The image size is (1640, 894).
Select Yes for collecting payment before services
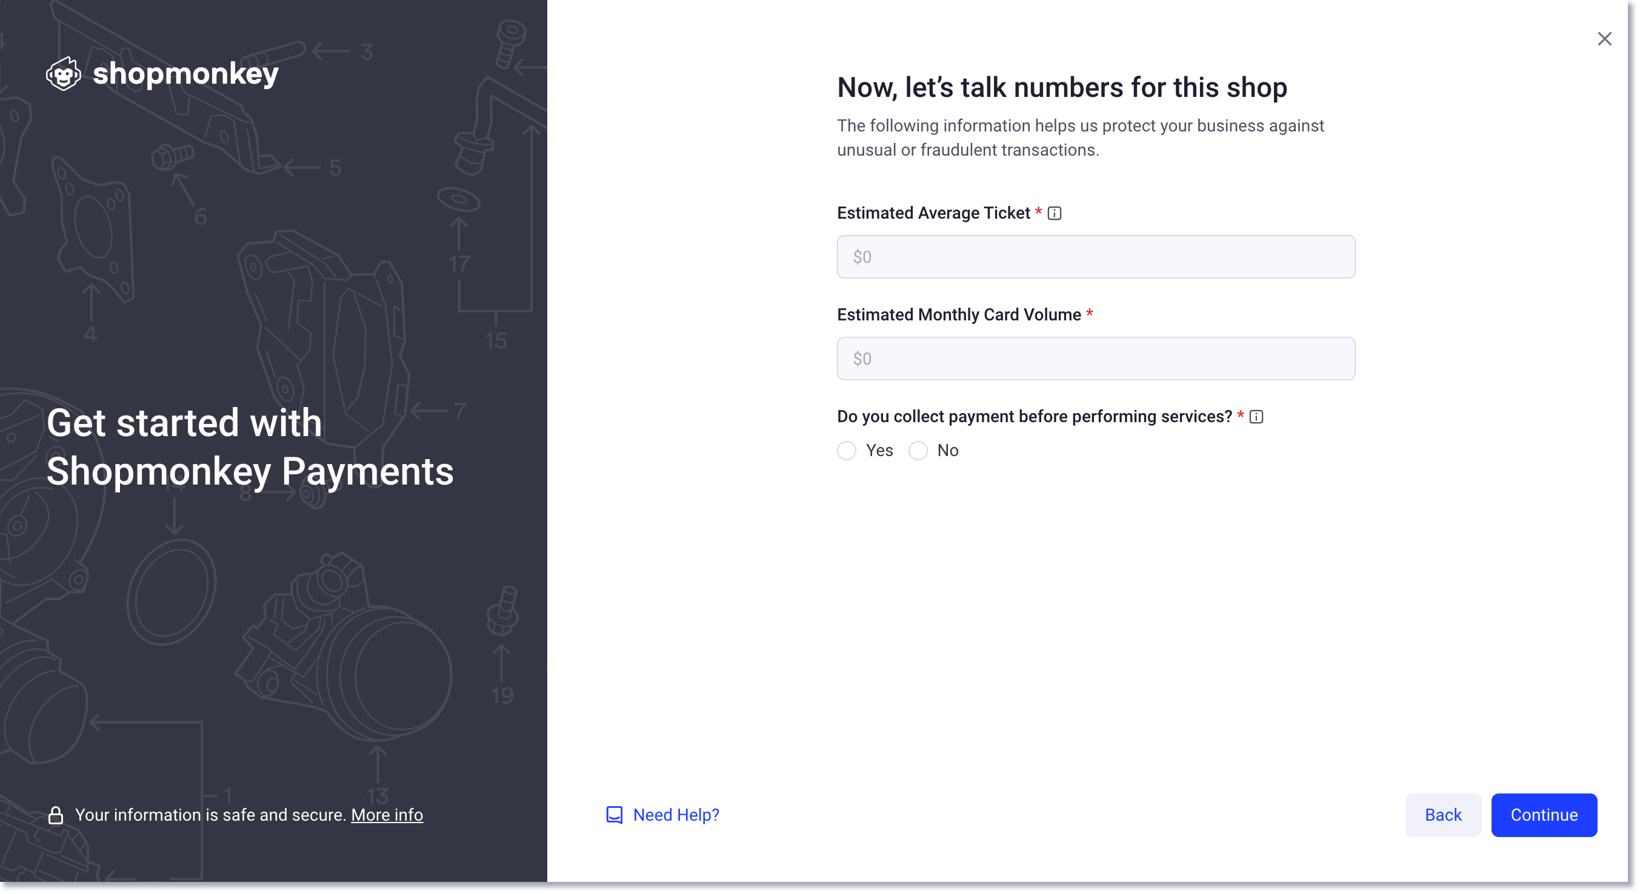pos(847,451)
